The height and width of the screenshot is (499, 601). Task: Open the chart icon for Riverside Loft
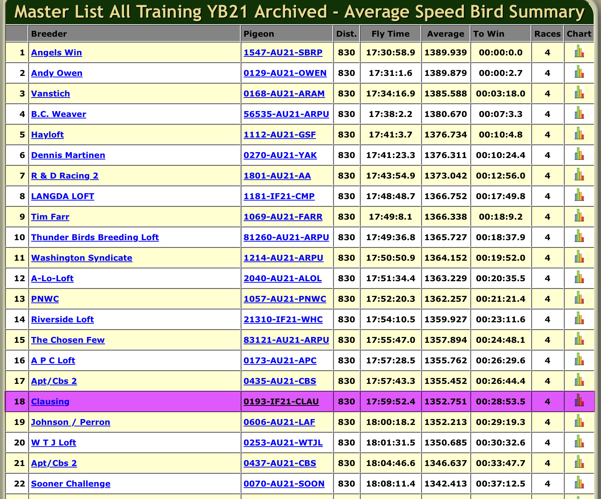pos(579,319)
